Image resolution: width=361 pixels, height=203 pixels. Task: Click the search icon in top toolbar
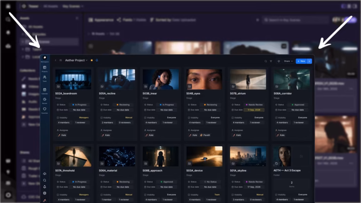(x=266, y=61)
